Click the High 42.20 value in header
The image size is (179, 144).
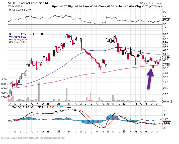(75, 6)
